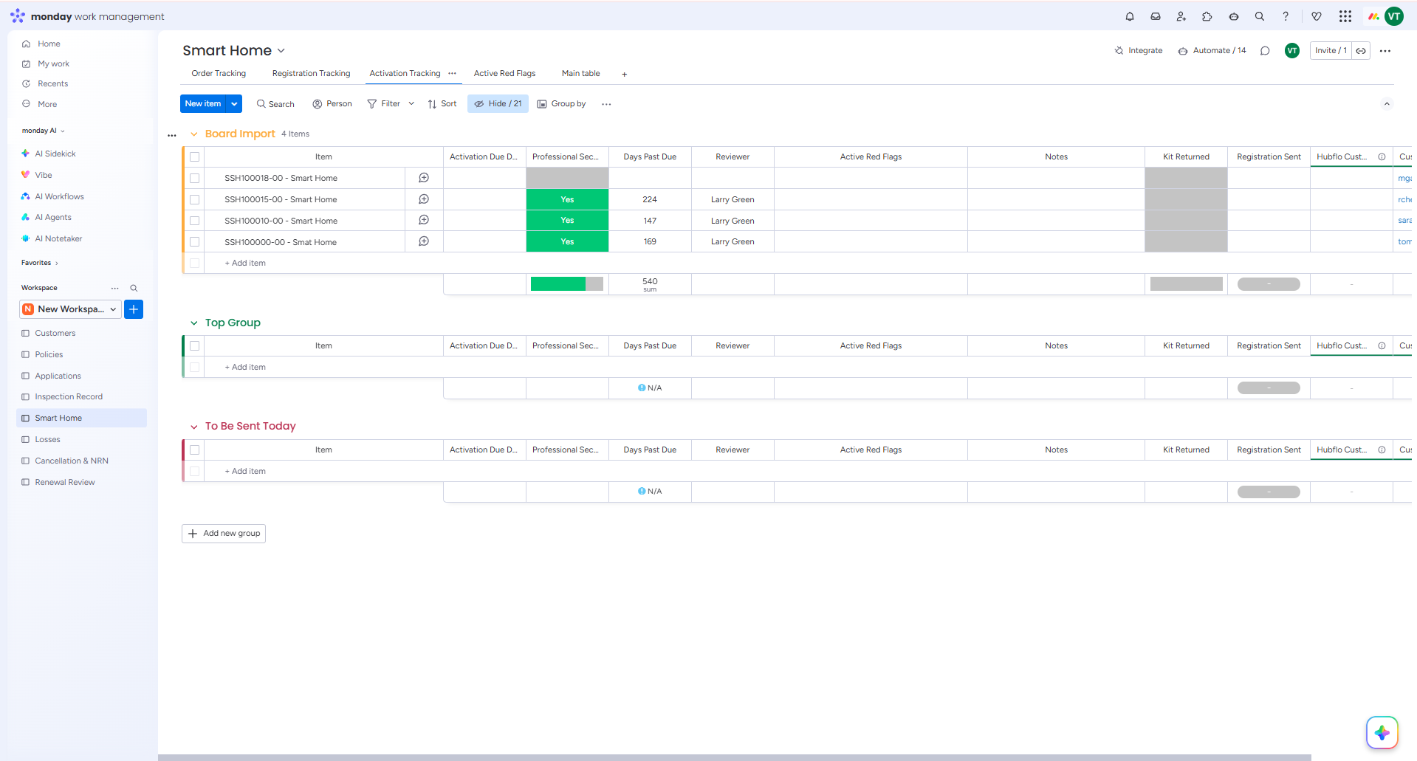Click the empty Professional Sec cell for SSH100018-00
The width and height of the screenshot is (1417, 761).
(x=567, y=178)
